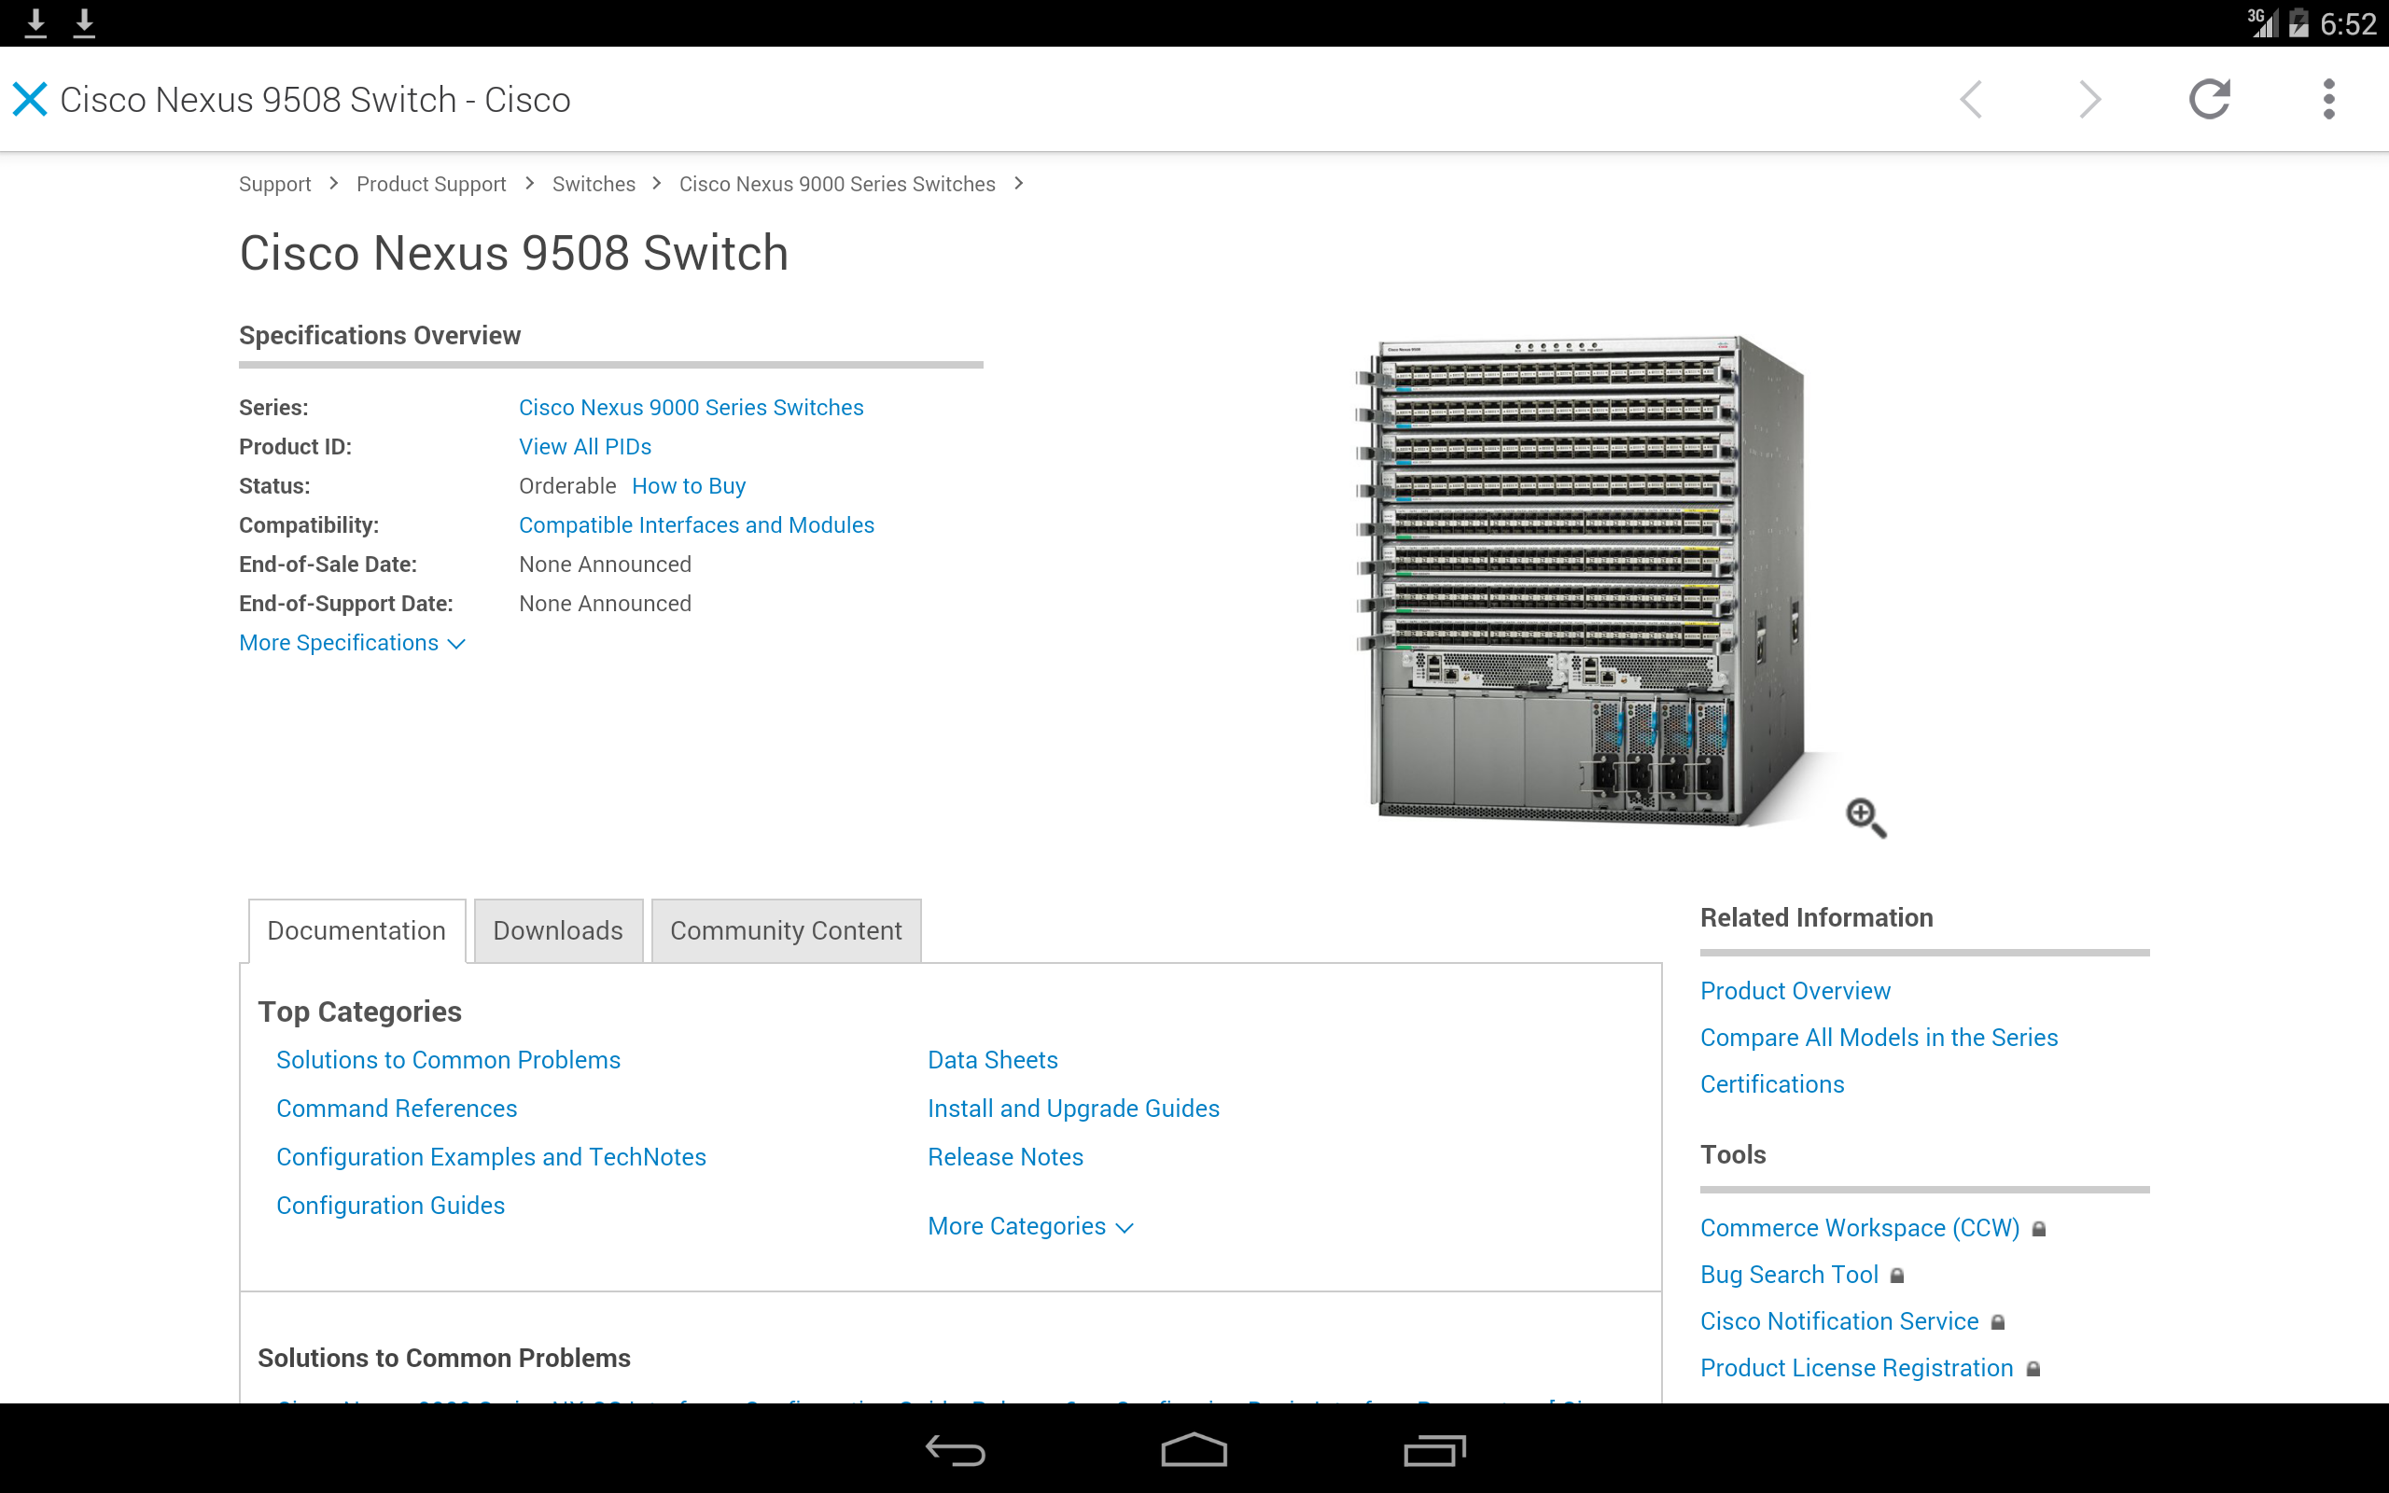Open Certifications link
Screen dimensions: 2389x1493
click(x=1772, y=1084)
